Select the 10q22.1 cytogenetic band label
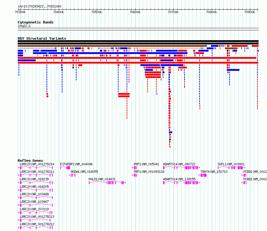The width and height of the screenshot is (267, 231). pyautogui.click(x=24, y=26)
